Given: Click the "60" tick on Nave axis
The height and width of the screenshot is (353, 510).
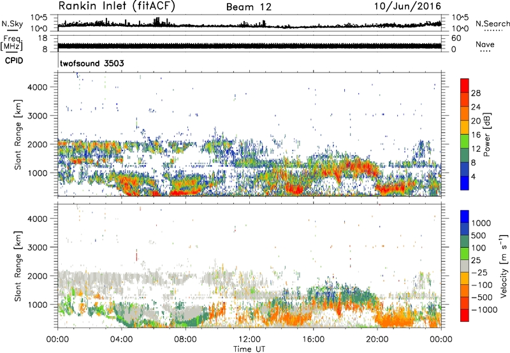Looking at the screenshot, I should point(456,38).
